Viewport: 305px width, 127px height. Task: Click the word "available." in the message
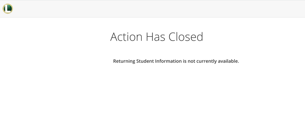(x=228, y=61)
